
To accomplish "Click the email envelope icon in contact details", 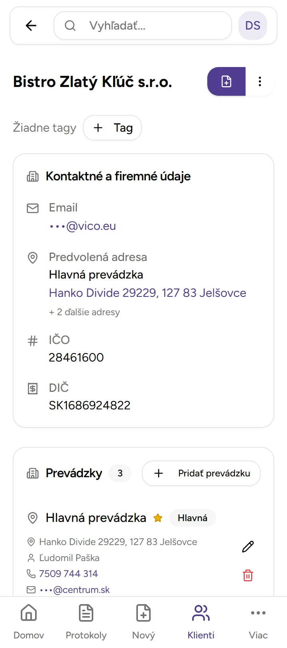I will tap(32, 207).
